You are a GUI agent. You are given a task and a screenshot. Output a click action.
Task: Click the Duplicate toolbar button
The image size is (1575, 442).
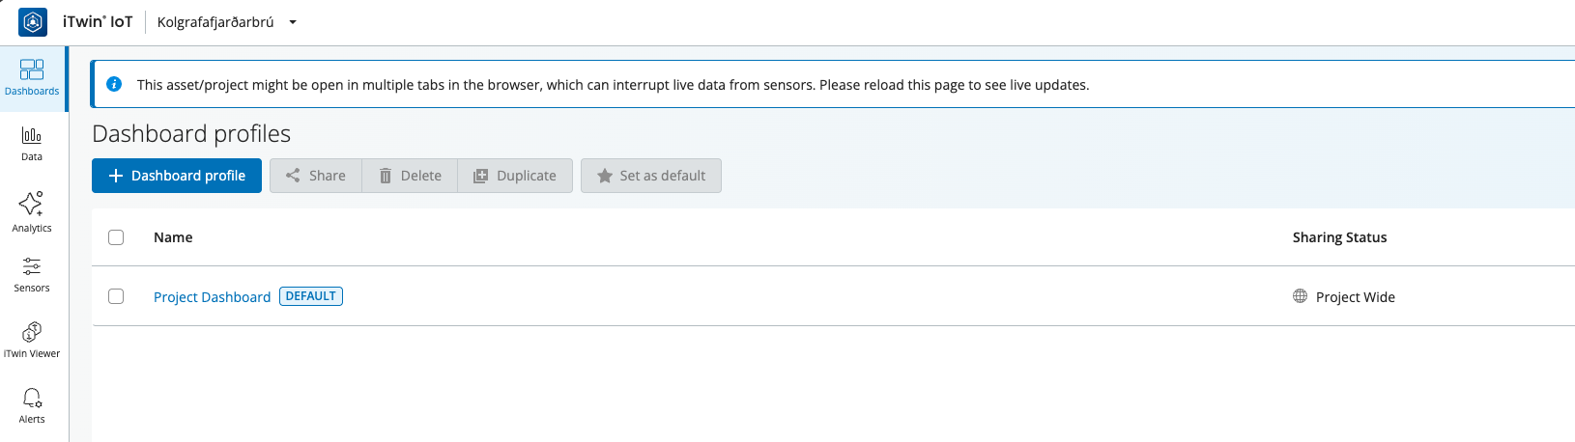[x=515, y=176]
